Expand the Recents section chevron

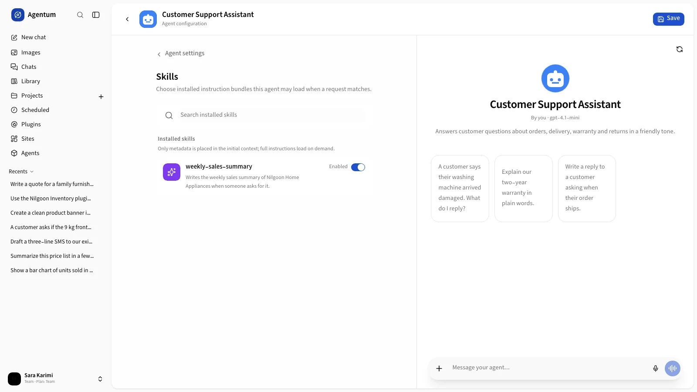click(x=32, y=172)
